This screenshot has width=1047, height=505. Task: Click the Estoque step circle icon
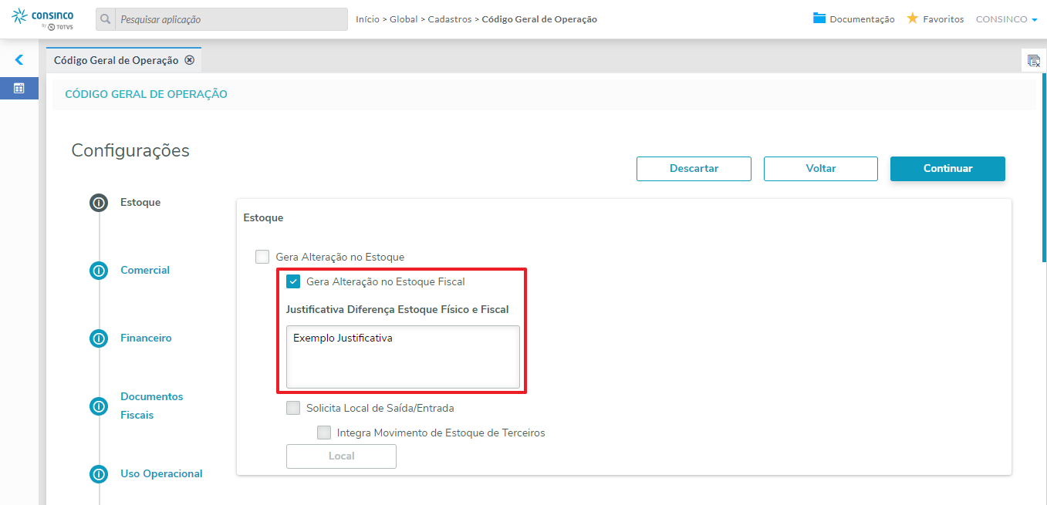click(99, 203)
